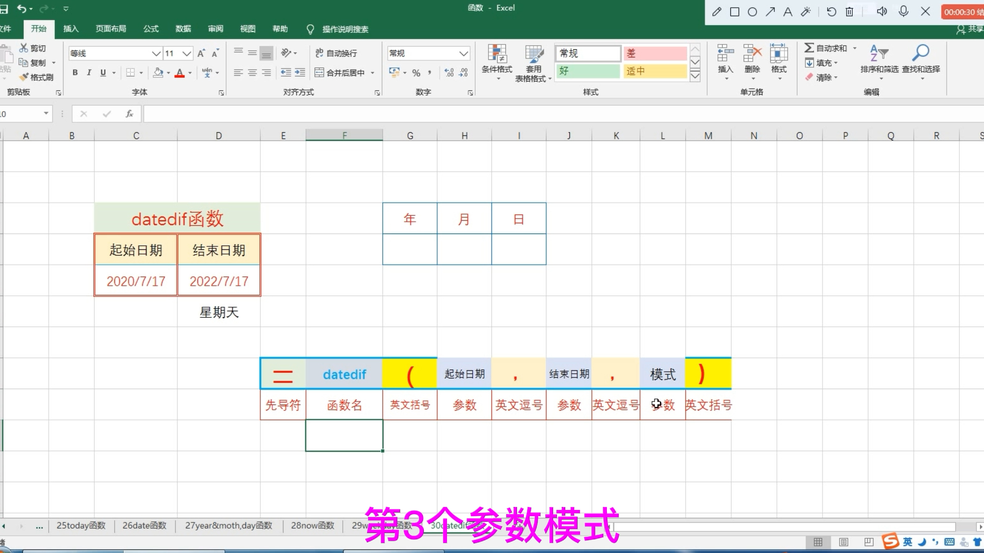Toggle Wrap Text (自动换行)
Image resolution: width=984 pixels, height=553 pixels.
click(x=336, y=53)
